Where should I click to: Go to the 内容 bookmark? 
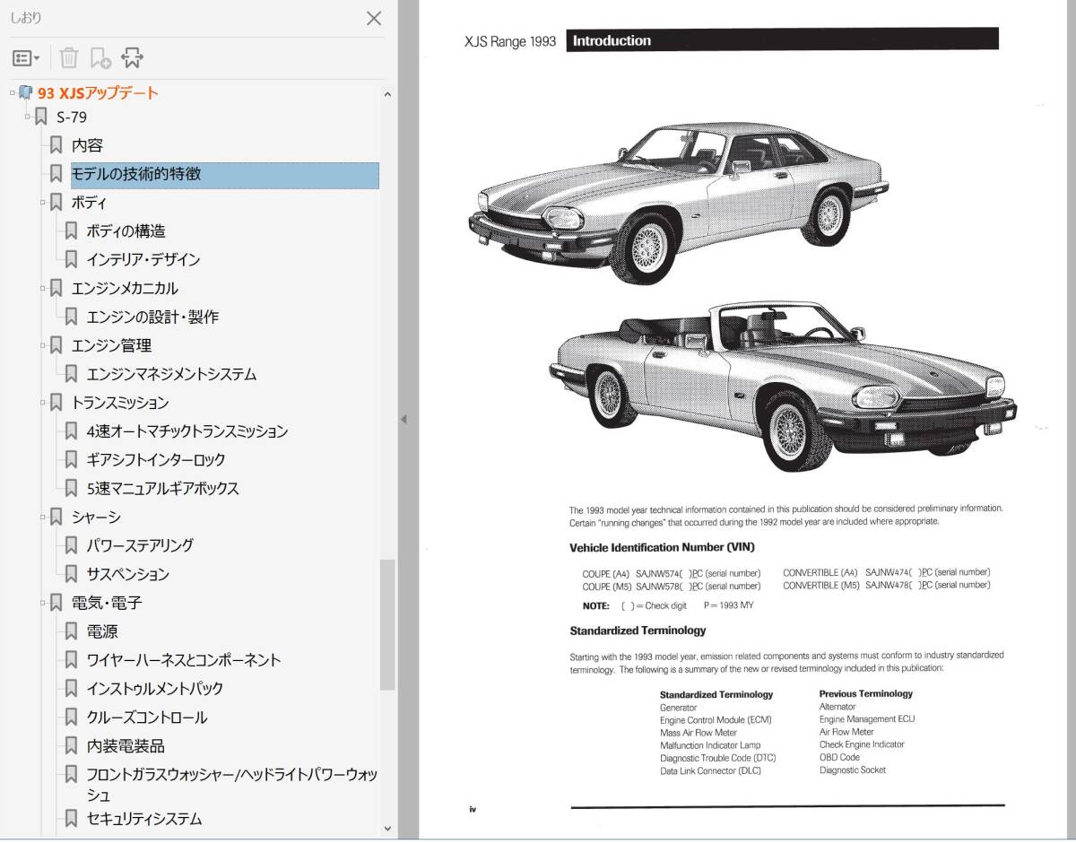click(88, 145)
